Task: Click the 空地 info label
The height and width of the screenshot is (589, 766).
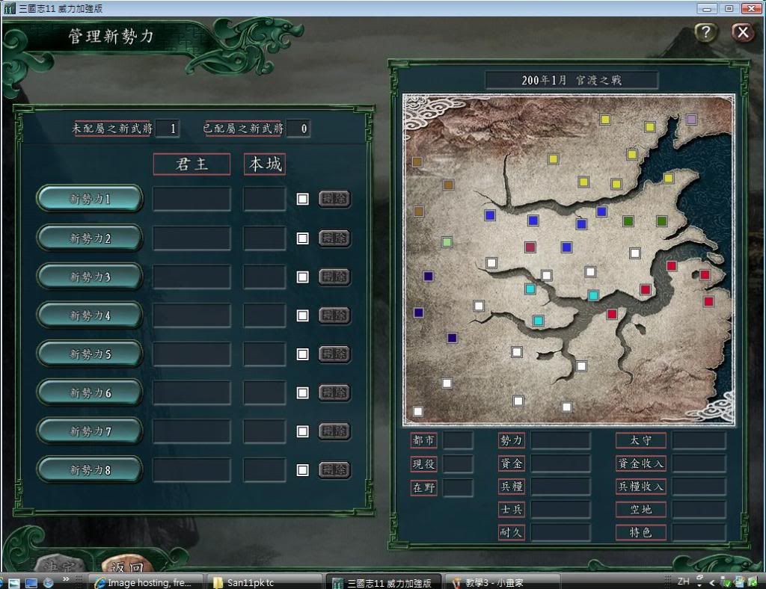Action: 641,510
